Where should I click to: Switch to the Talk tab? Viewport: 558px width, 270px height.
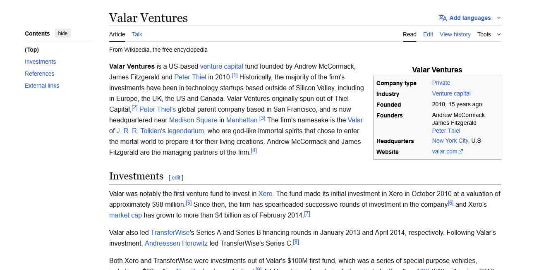(137, 34)
